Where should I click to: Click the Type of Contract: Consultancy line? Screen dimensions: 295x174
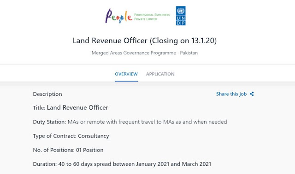(x=71, y=136)
